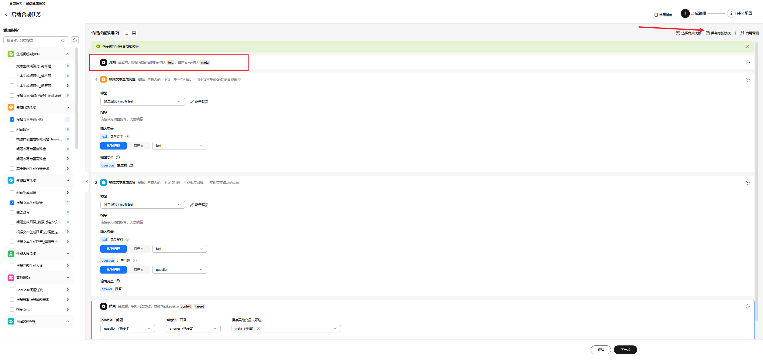
Task: Switch to list view icon in 合成步骤编排
Action: click(x=127, y=33)
